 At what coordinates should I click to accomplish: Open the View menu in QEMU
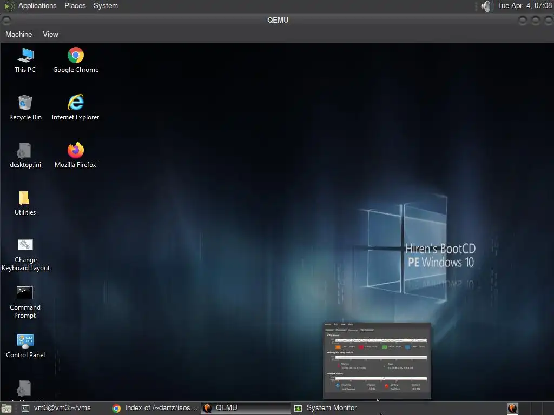50,34
